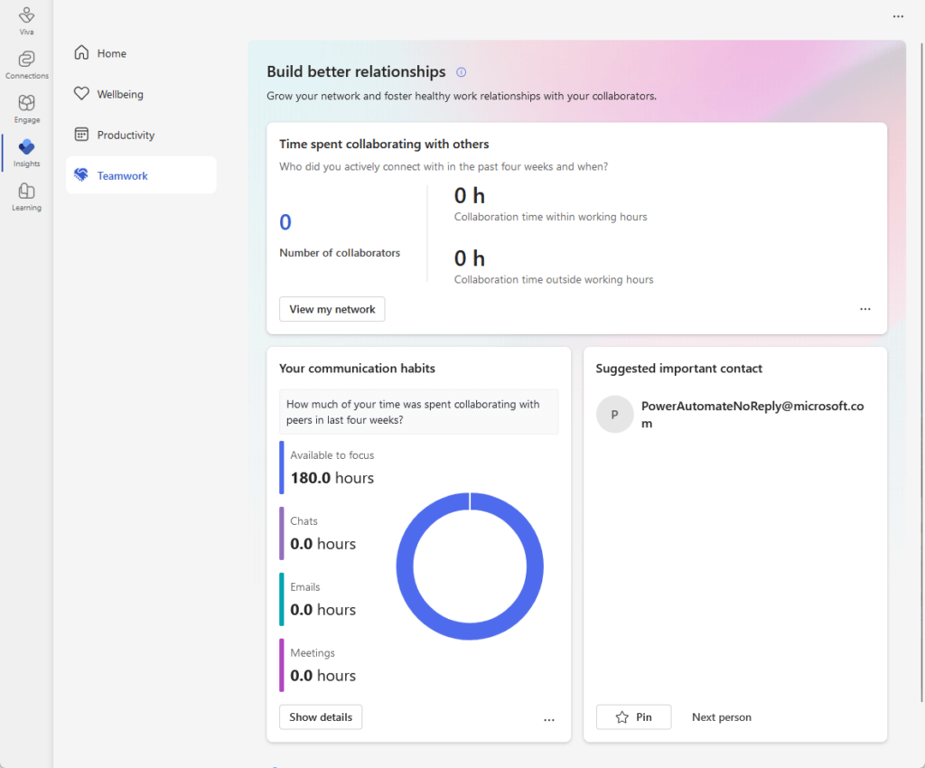Click 'Suggested important contact' heading
Image resolution: width=925 pixels, height=768 pixels.
[x=679, y=368]
